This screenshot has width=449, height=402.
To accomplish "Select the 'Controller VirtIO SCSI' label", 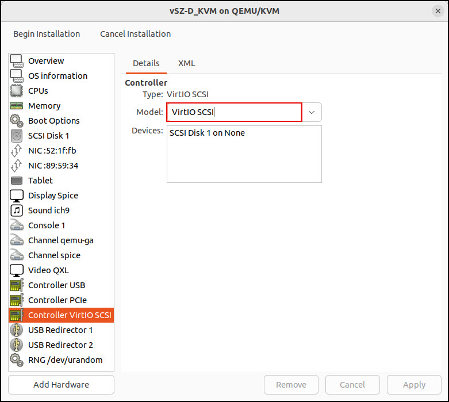I will coord(70,315).
